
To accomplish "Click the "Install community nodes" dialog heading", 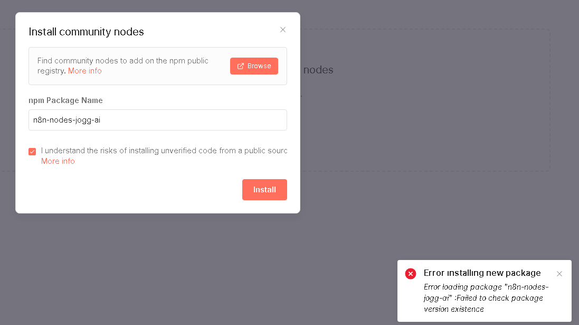I will [86, 32].
